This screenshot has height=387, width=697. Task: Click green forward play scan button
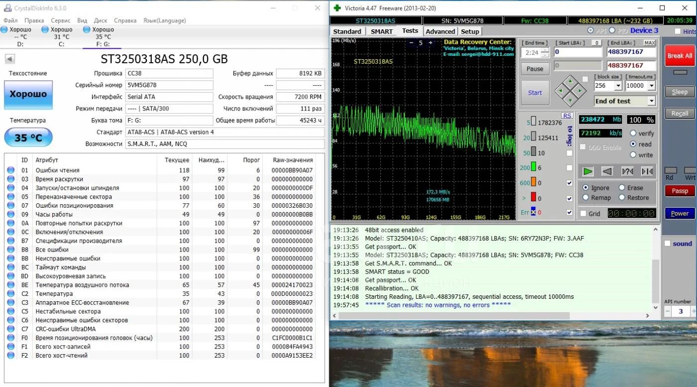(588, 171)
